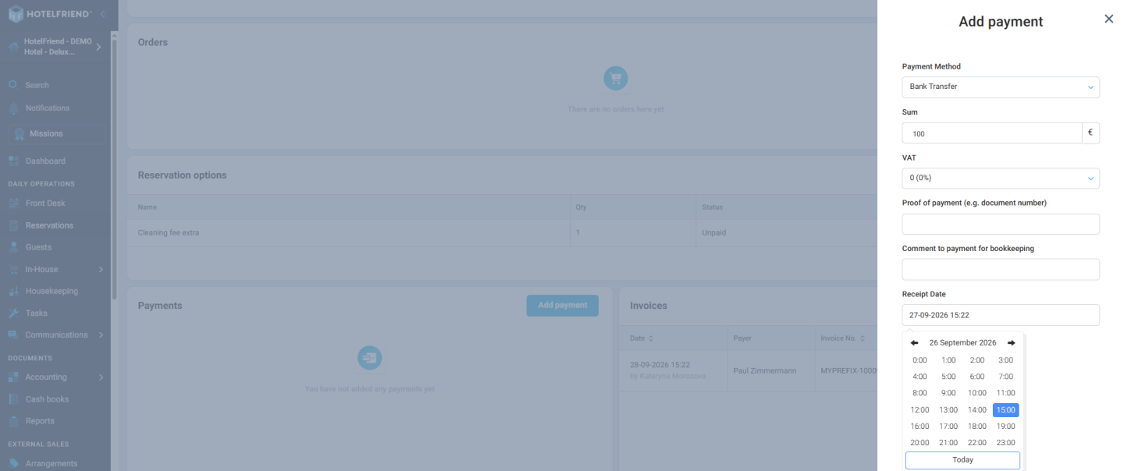
Task: Click the Housekeeping icon in sidebar
Action: pyautogui.click(x=13, y=291)
